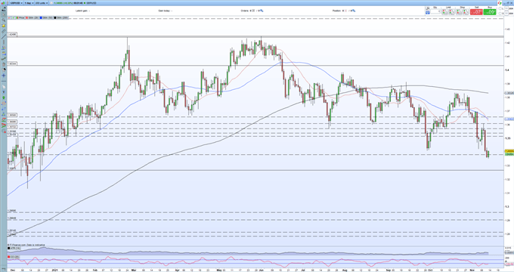Open the 1 day timeframe dropdown
Viewport: 514px width, 272px height.
[x=29, y=3]
